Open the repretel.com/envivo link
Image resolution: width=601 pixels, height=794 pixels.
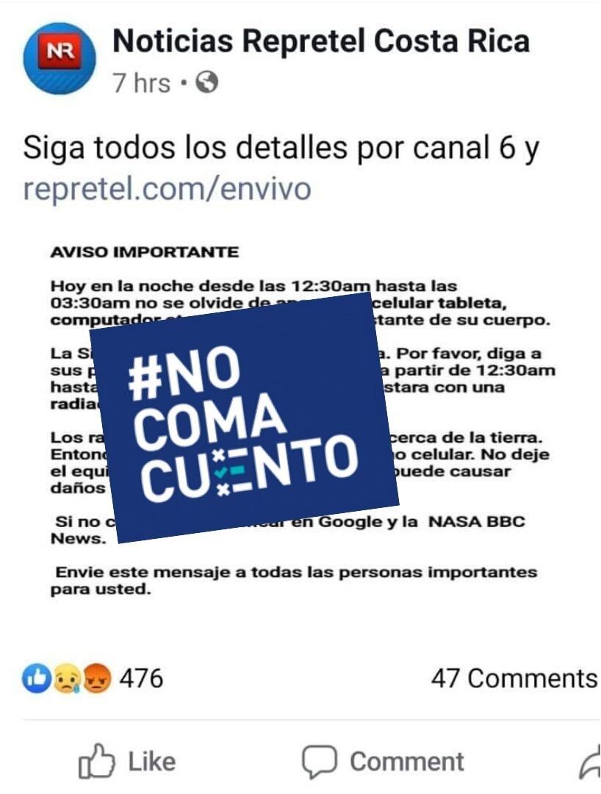click(167, 188)
